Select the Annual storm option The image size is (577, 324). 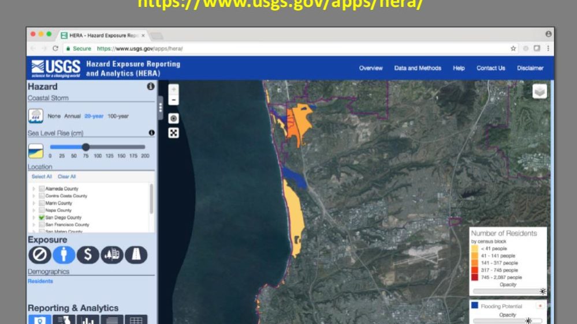pos(73,116)
